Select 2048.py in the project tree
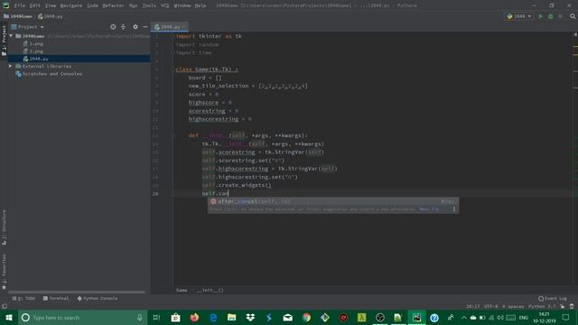Viewport: 578px width, 325px height. tap(39, 59)
